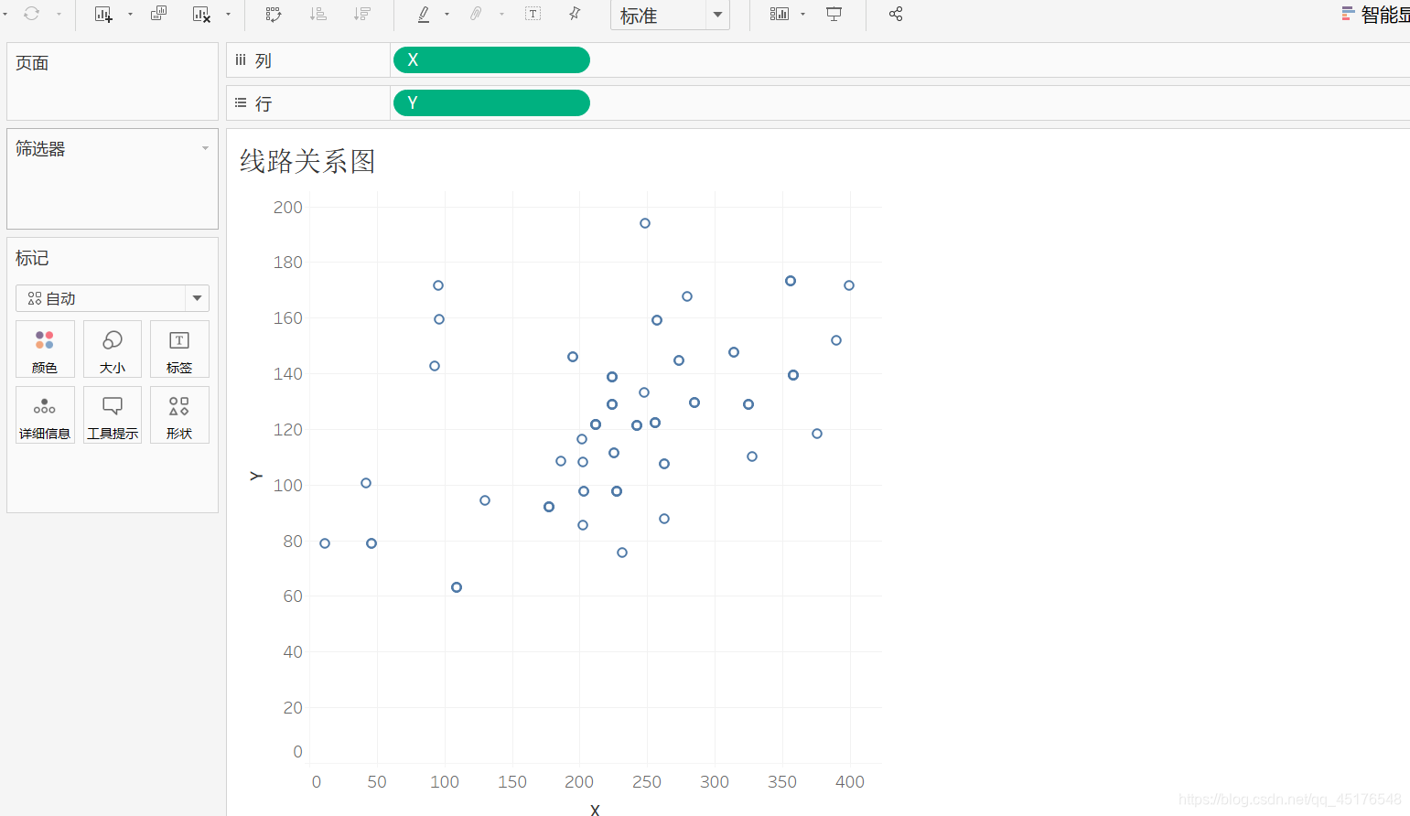Click the 200 tick on Y axis
Viewport: 1410px width, 816px height.
288,208
